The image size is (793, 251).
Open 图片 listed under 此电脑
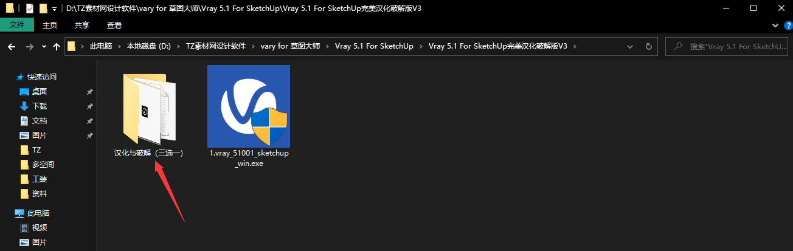(x=40, y=242)
